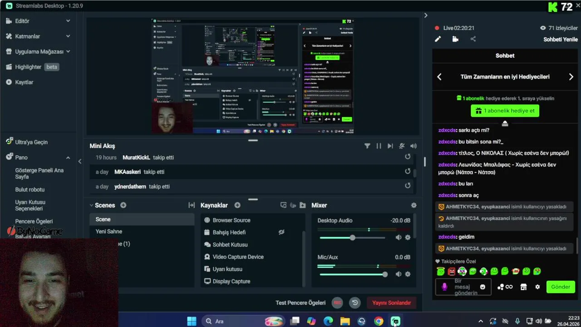Select the Display Capture source
The image size is (581, 327).
tap(231, 281)
